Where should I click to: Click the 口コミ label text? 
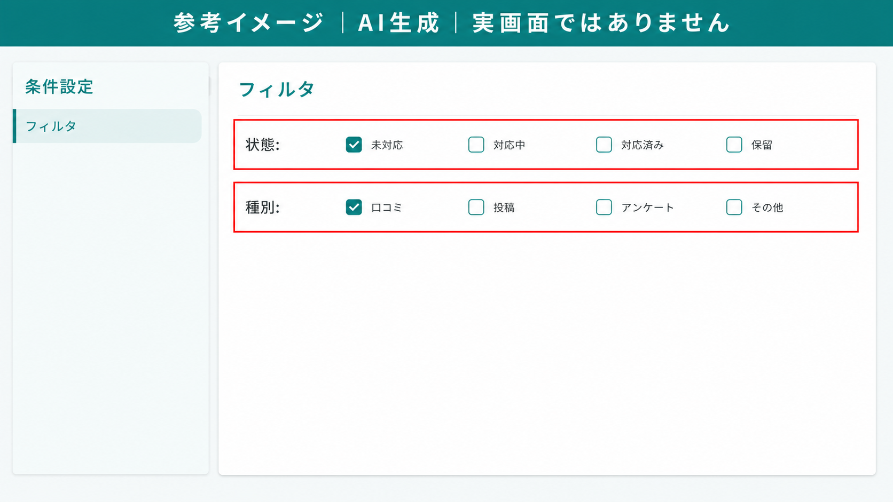[x=386, y=208]
